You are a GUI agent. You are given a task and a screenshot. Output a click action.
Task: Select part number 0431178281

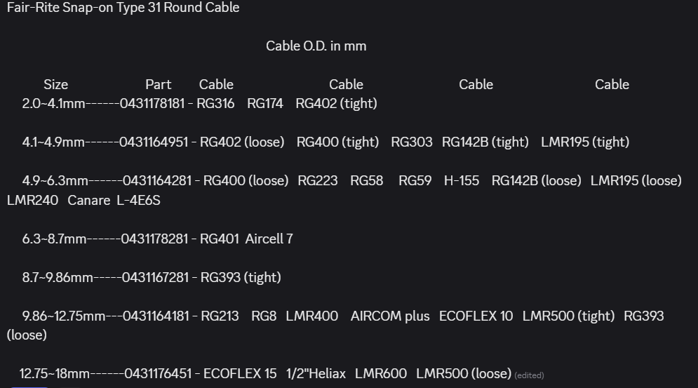154,239
